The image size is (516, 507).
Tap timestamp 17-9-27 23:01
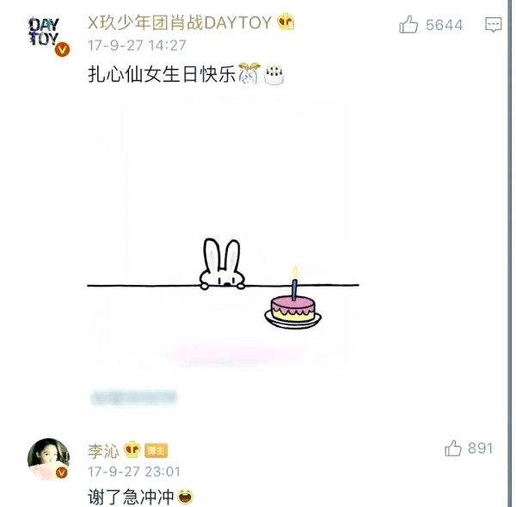(134, 472)
